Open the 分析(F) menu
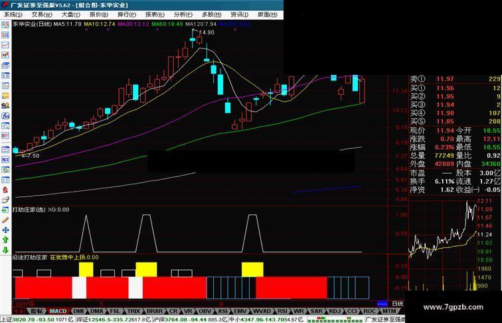 point(183,15)
